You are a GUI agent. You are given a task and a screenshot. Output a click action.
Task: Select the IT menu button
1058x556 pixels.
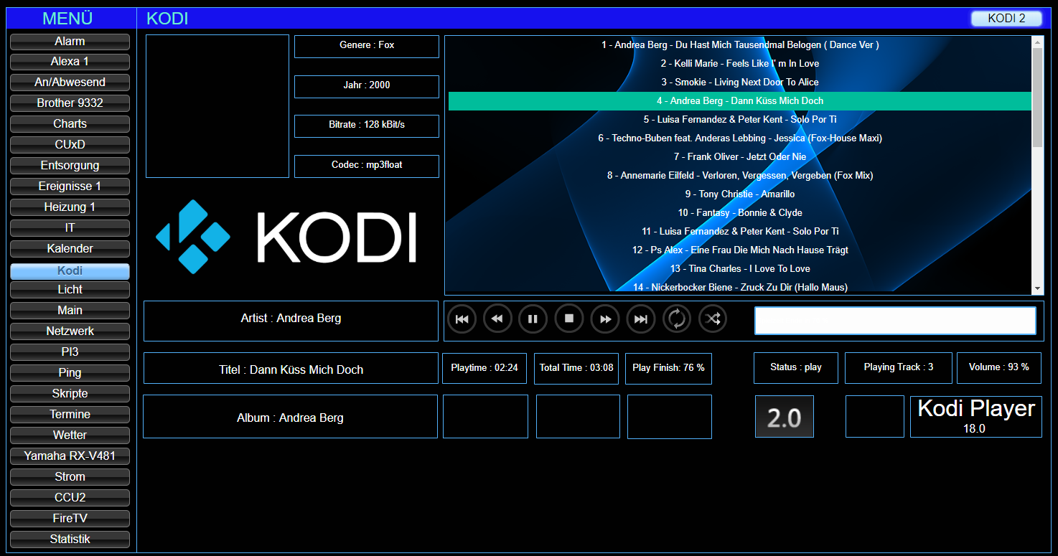70,228
